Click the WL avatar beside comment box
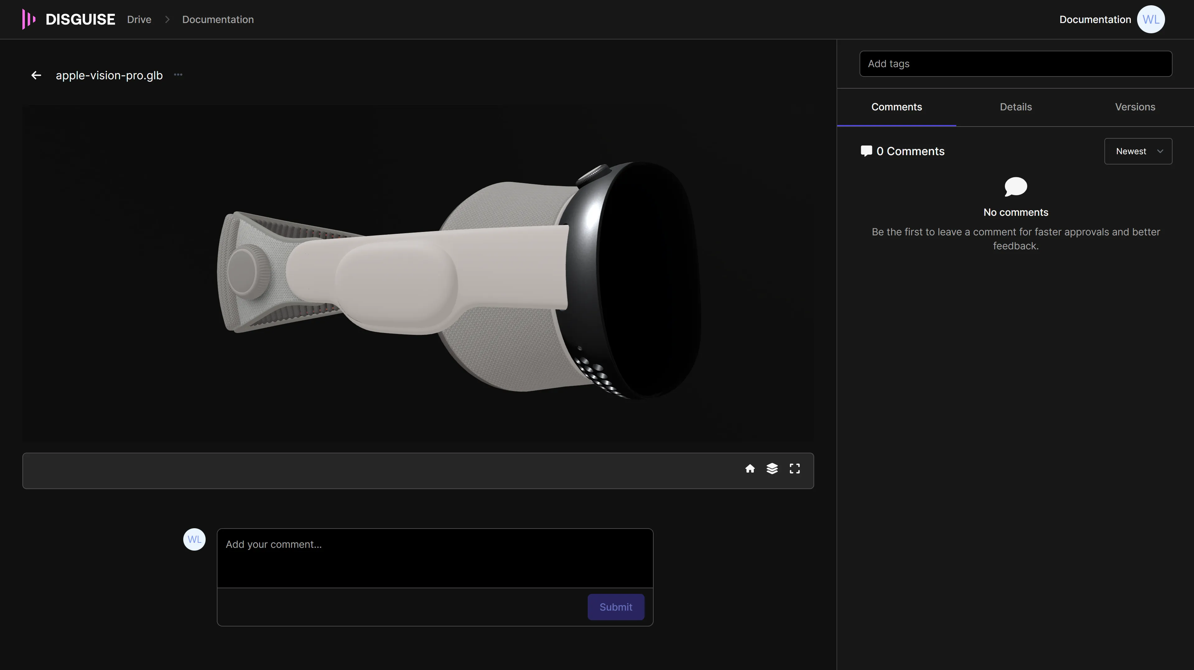Image resolution: width=1194 pixels, height=670 pixels. coord(194,539)
